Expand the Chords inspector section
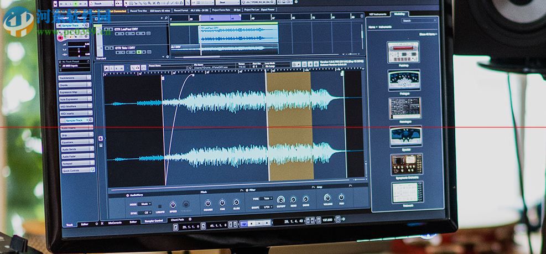The image size is (546, 254). [75, 85]
